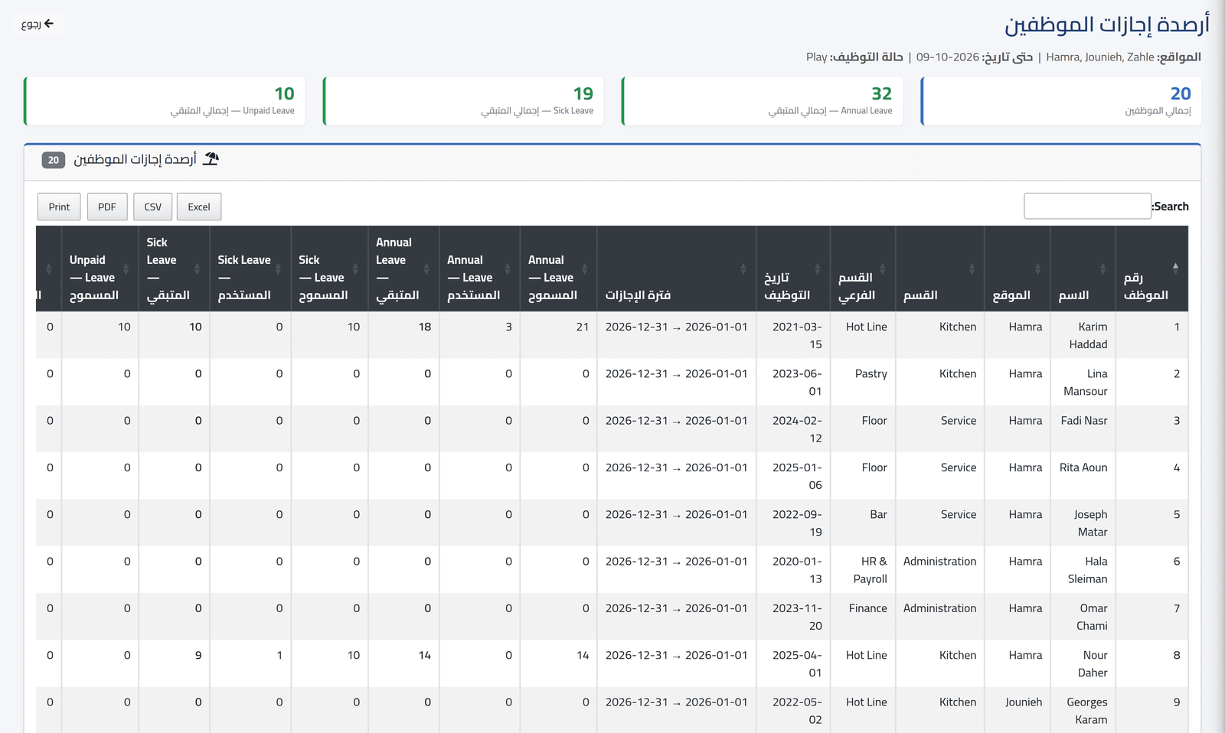Image resolution: width=1225 pixels, height=733 pixels.
Task: Click the Print export button
Action: click(x=59, y=207)
